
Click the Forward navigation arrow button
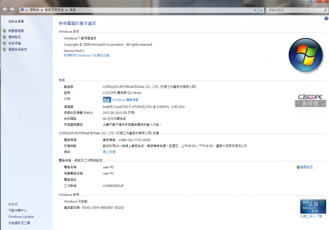pos(12,10)
